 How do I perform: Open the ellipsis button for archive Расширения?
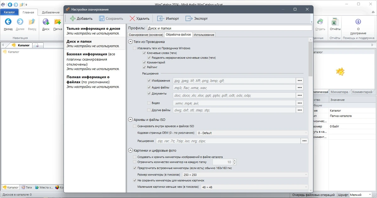pyautogui.click(x=304, y=141)
